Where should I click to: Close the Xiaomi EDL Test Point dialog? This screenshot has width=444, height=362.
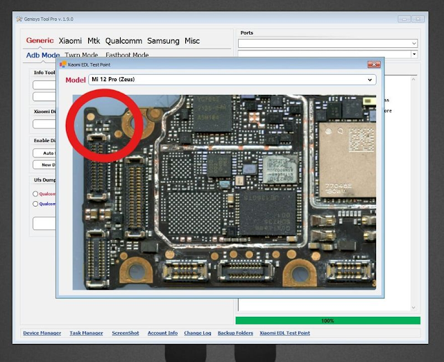pos(374,64)
